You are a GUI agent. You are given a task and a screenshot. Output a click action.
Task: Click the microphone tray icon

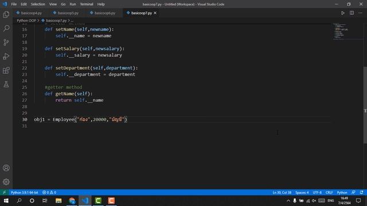pyautogui.click(x=295, y=201)
